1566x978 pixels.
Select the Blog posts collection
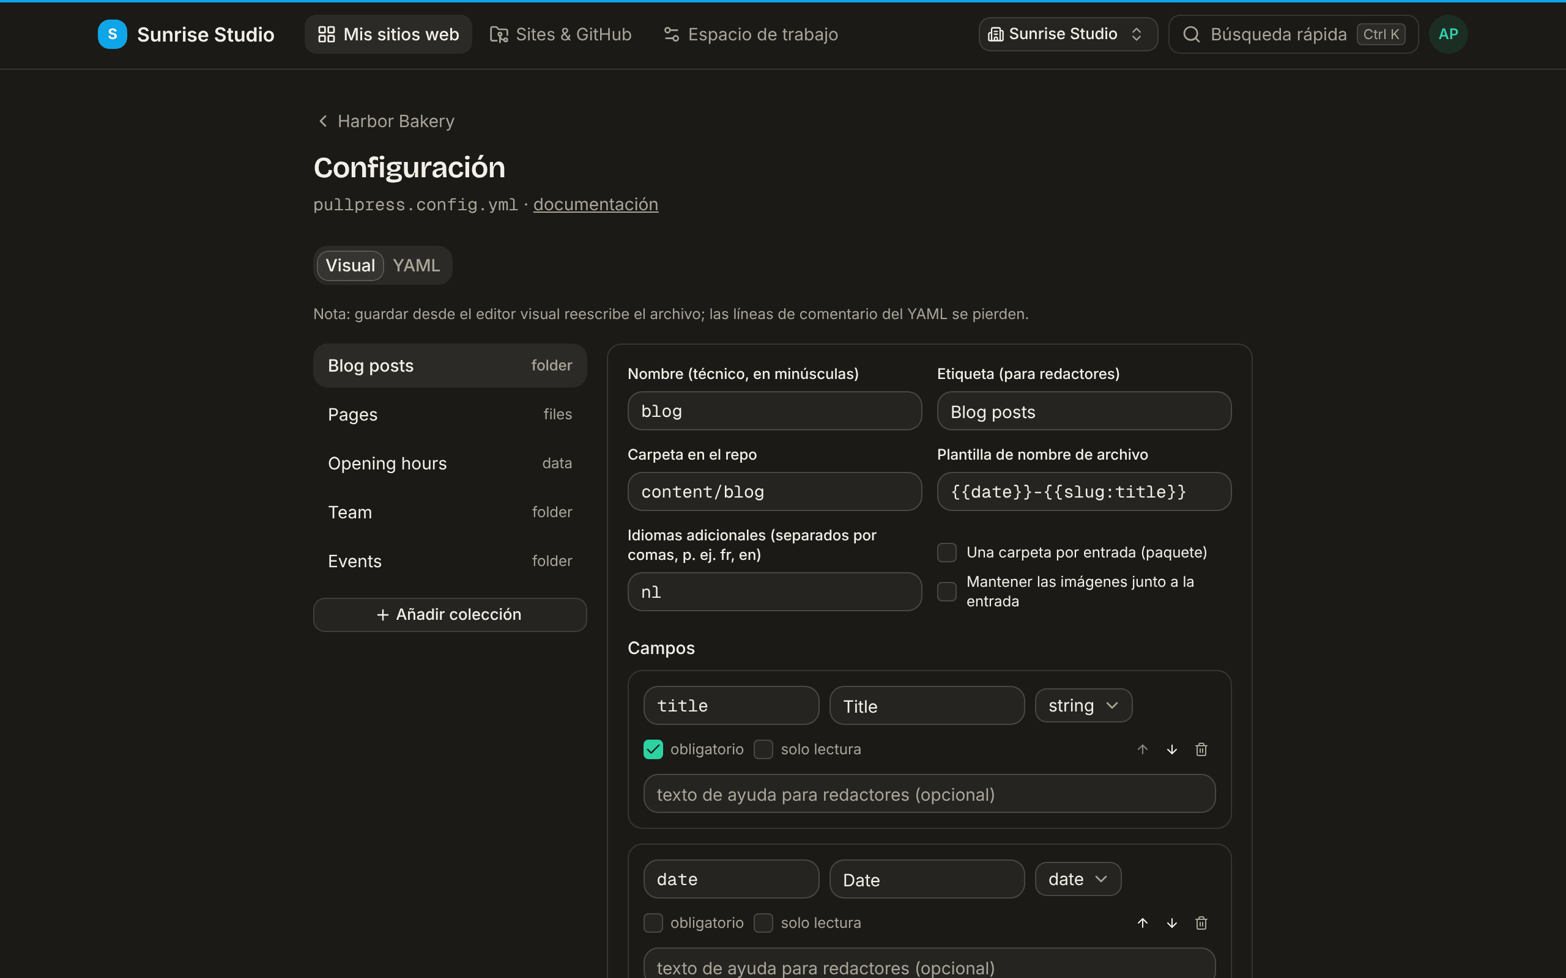pyautogui.click(x=450, y=366)
